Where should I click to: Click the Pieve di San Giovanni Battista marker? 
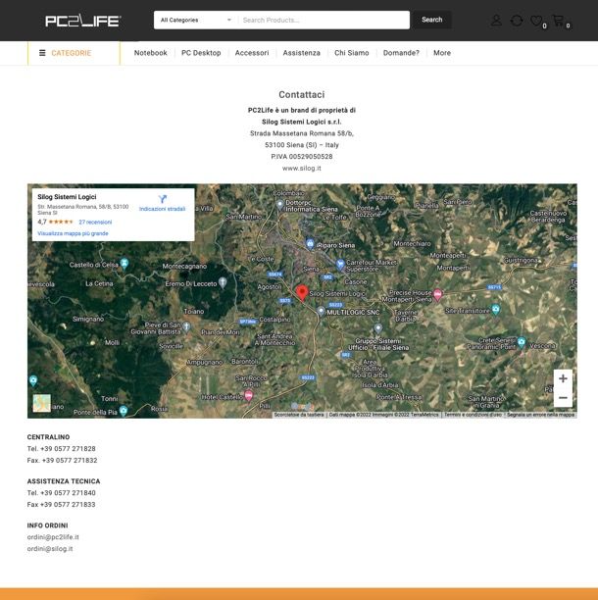click(186, 326)
